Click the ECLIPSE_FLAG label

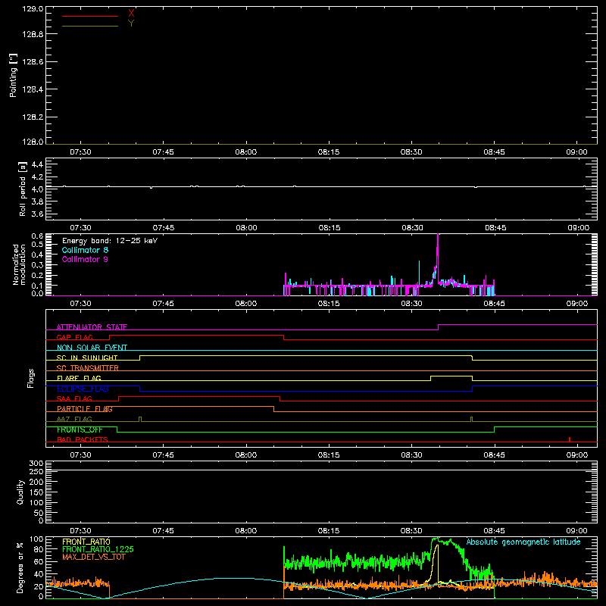83,389
